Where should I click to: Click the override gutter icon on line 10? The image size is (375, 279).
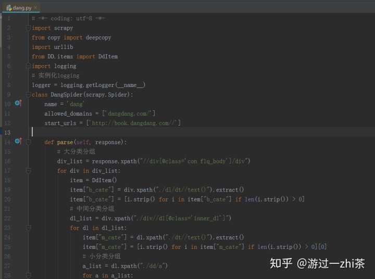coord(18,103)
